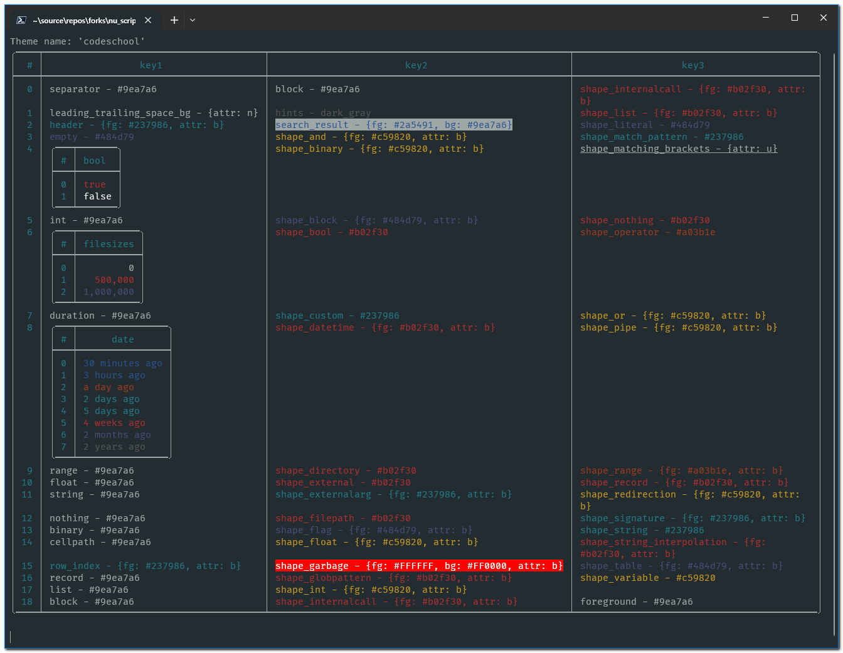The width and height of the screenshot is (843, 653).
Task: Click the key3 column header
Action: (x=693, y=65)
